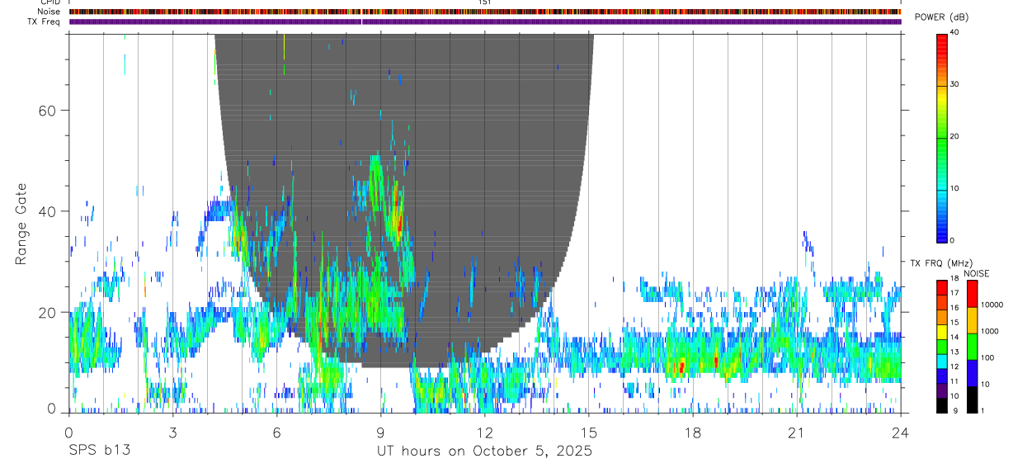The height and width of the screenshot is (468, 1013).
Task: Click the 12 tick on the UT hours axis
Action: tap(485, 432)
